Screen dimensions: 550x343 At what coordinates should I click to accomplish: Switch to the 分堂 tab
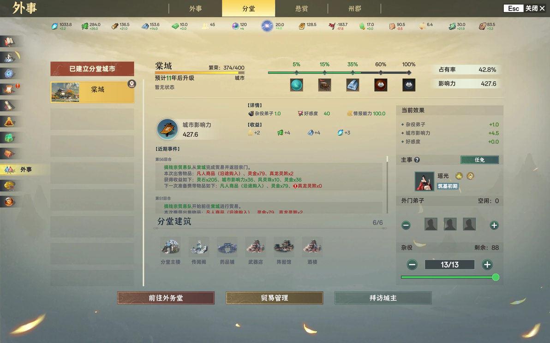point(248,8)
